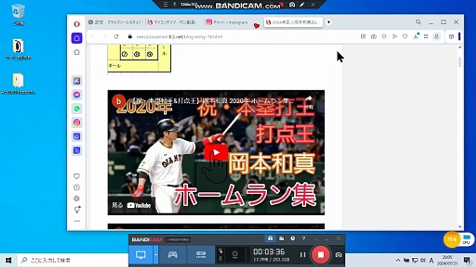Image resolution: width=476 pixels, height=267 pixels.
Task: Open the Windows Start menu
Action: [8, 260]
